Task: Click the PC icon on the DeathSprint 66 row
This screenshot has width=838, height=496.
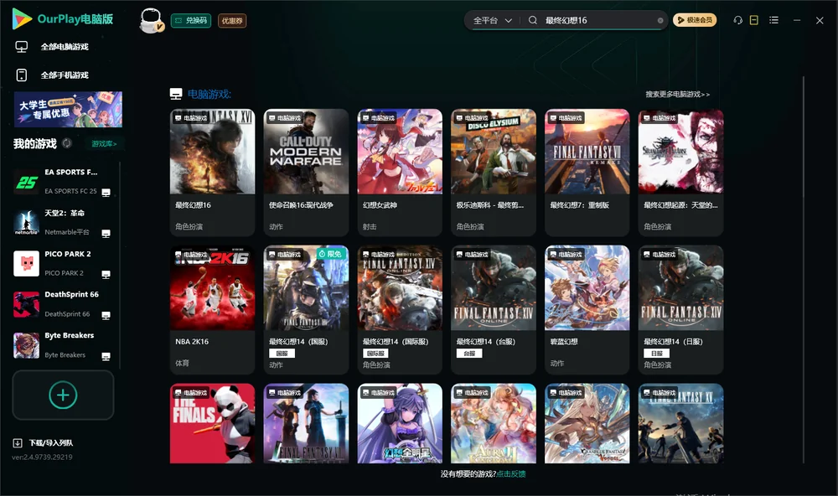Action: pyautogui.click(x=106, y=315)
